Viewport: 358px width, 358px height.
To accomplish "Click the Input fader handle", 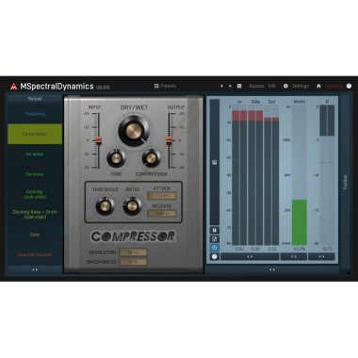I will [x=98, y=140].
